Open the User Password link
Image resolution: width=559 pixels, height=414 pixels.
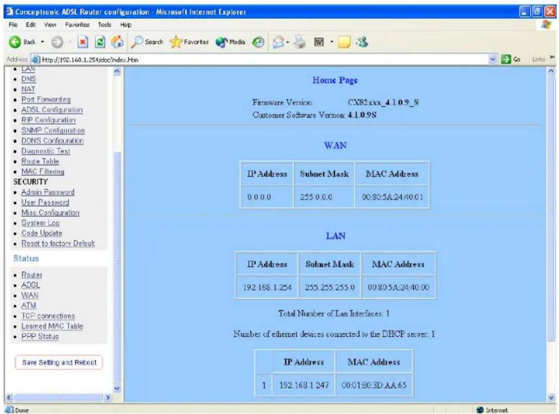pos(45,203)
